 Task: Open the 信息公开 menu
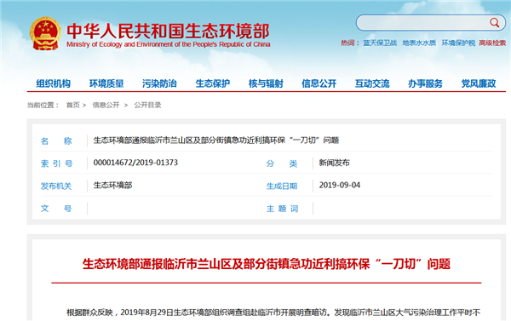(x=319, y=83)
